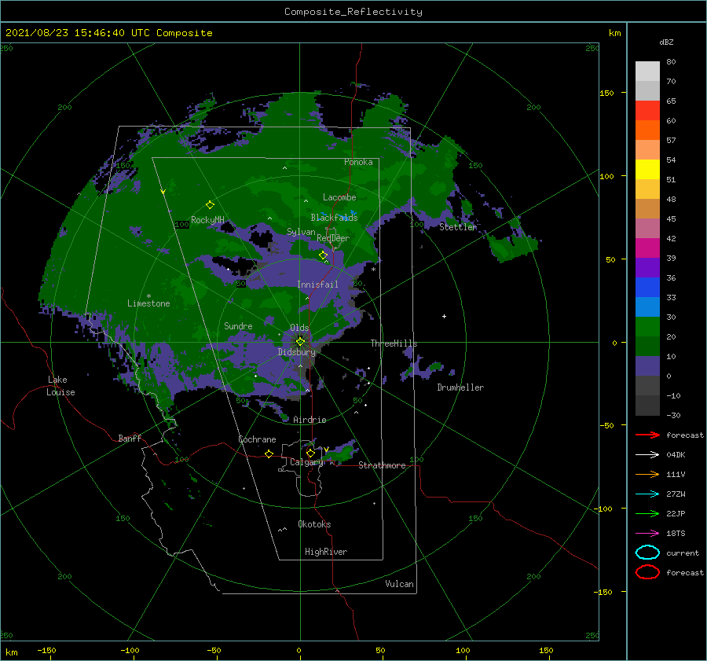Screen dimensions: 707x661
Task: Click the dBZ legend heading
Action: tap(666, 42)
